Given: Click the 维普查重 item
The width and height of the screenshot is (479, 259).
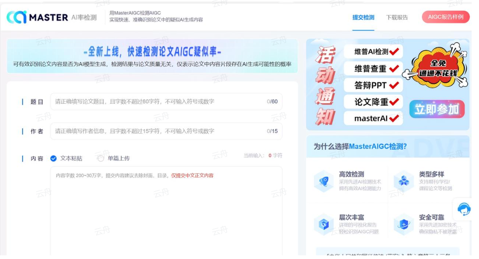Looking at the screenshot, I should pyautogui.click(x=373, y=68).
